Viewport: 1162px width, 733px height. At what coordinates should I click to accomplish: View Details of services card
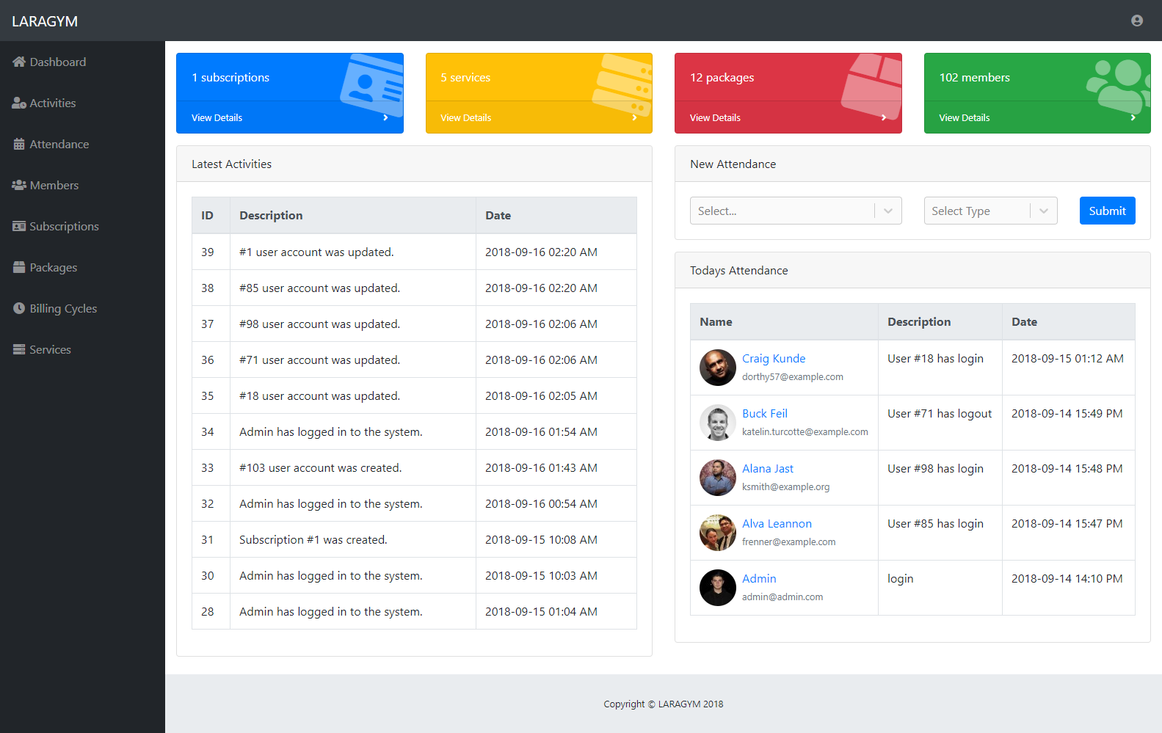tap(465, 117)
